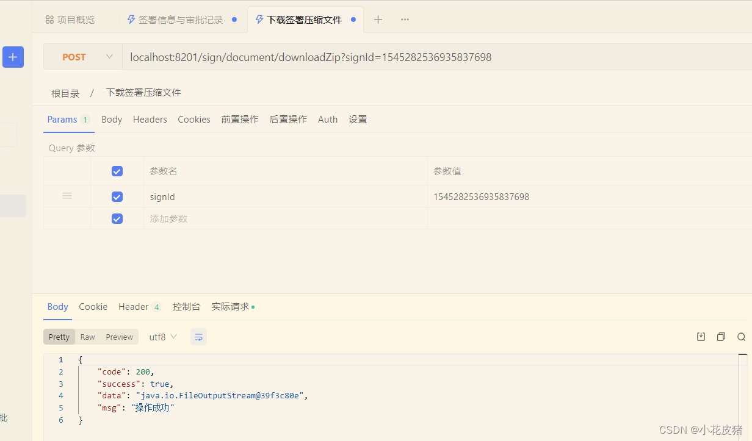Click the blue plus button in sidebar

coord(13,57)
